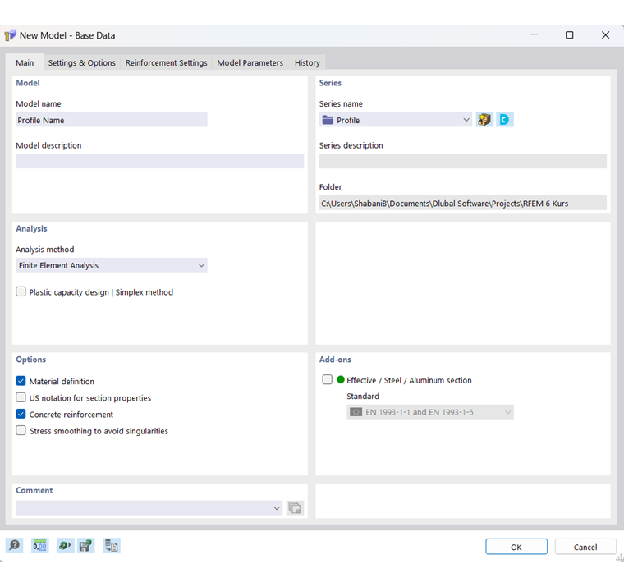Tick the Effective / Steel / Aluminum section add-on
The height and width of the screenshot is (587, 624).
(x=328, y=380)
